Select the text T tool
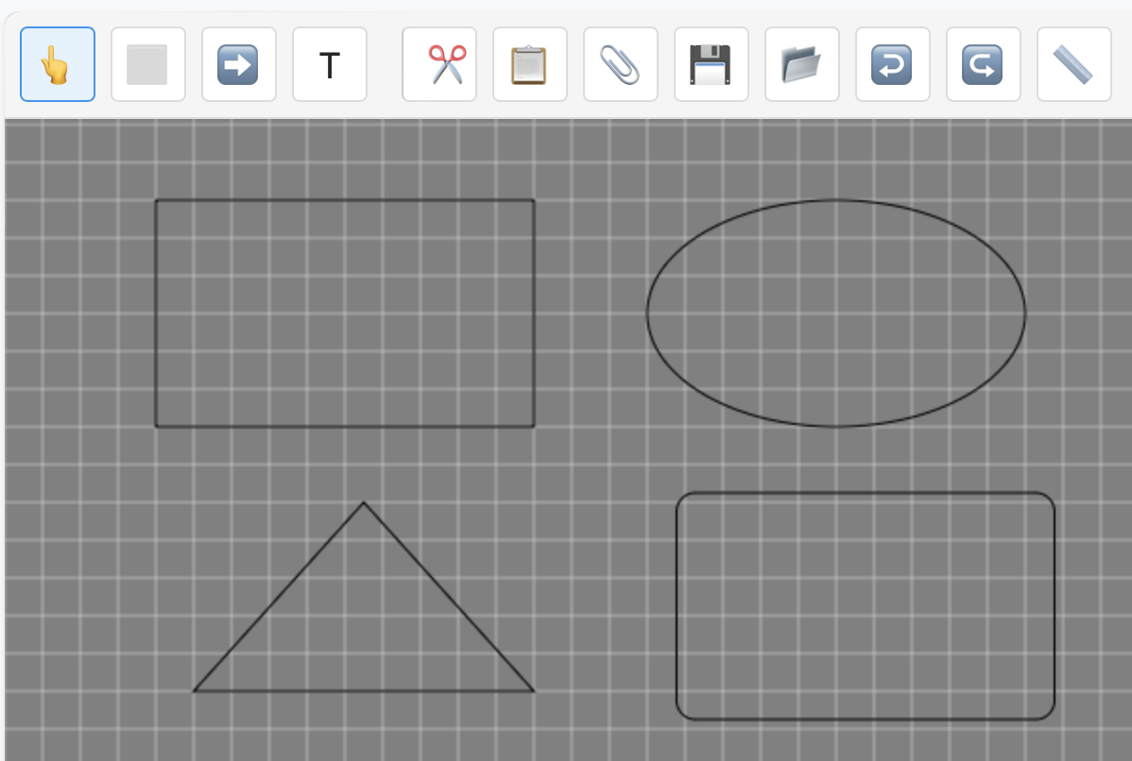1132x761 pixels. click(x=330, y=64)
